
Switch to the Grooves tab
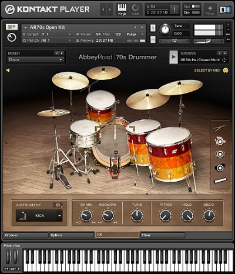(x=26, y=235)
